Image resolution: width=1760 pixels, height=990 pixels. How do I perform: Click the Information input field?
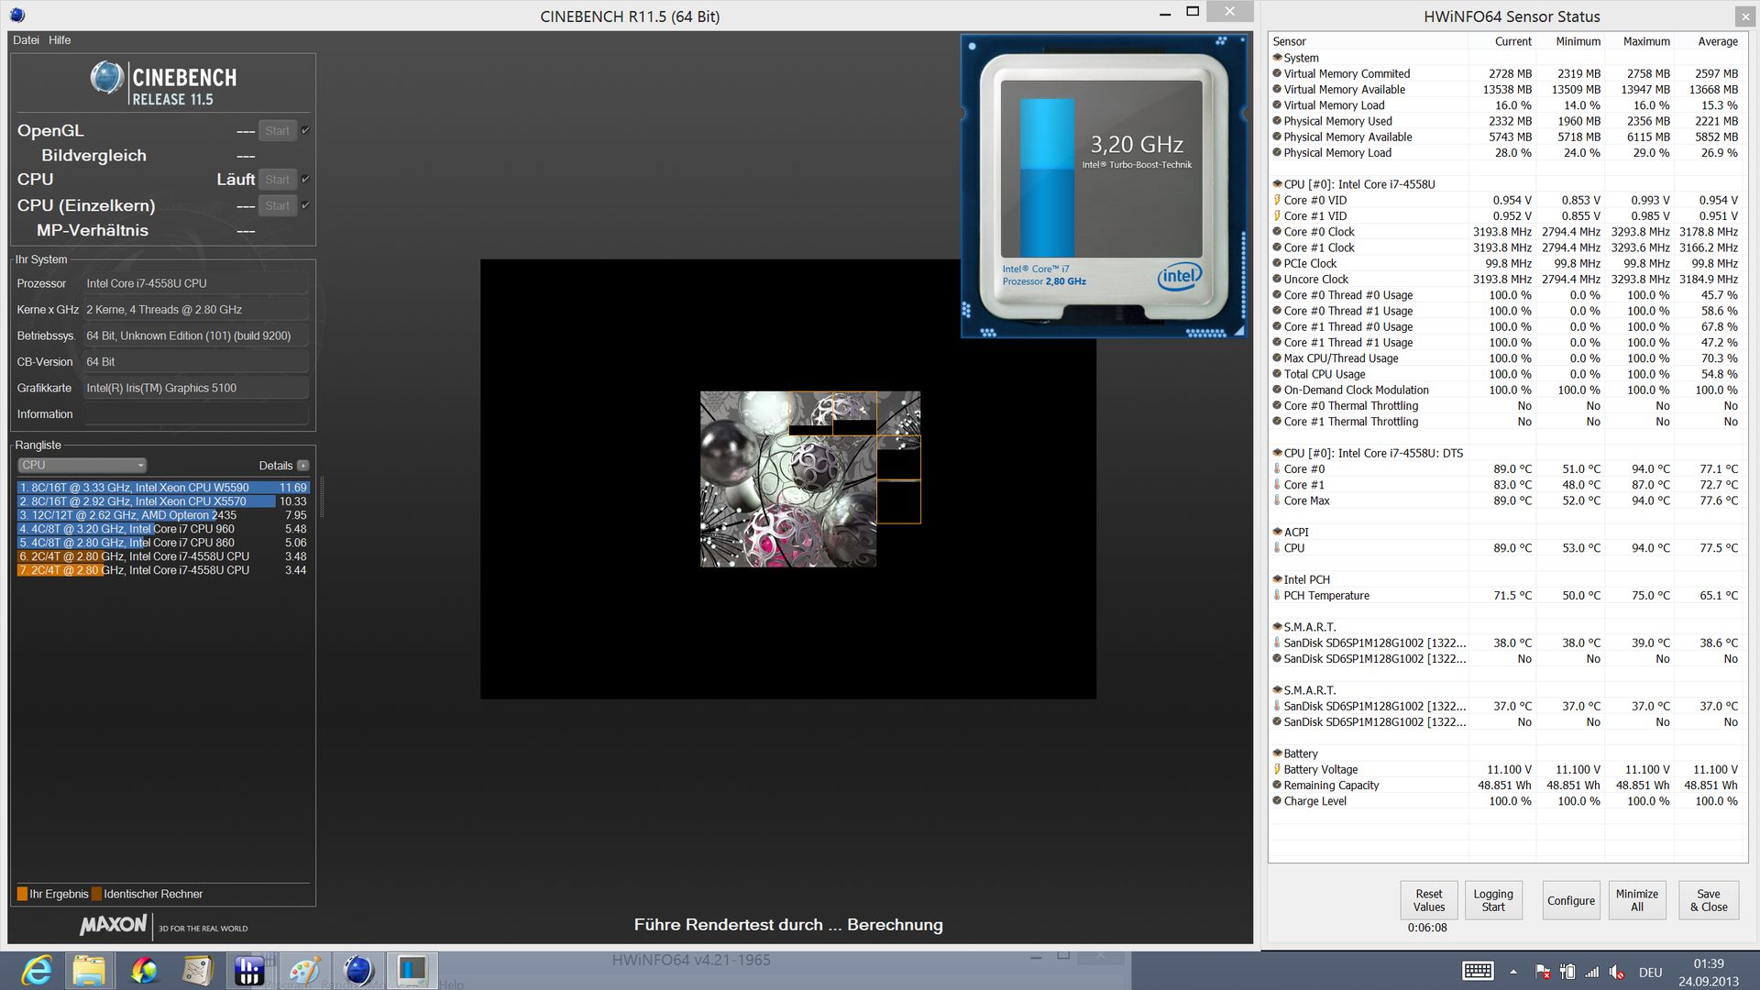click(194, 414)
